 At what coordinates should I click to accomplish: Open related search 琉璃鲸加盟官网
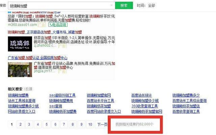tap(99, 95)
